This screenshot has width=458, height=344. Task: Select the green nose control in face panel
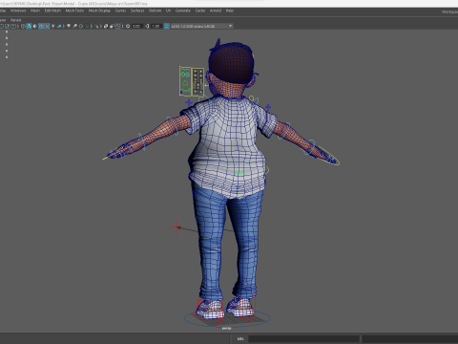tap(185, 84)
